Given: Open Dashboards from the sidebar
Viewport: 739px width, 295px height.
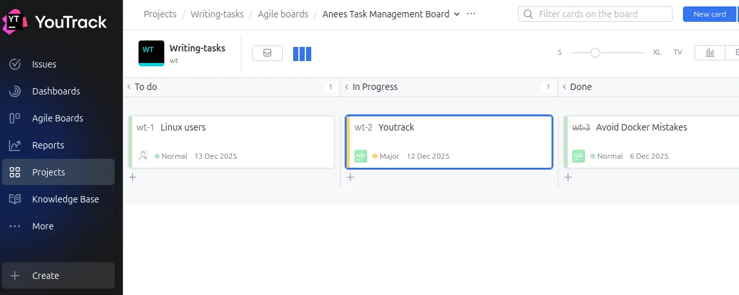Looking at the screenshot, I should pos(55,91).
